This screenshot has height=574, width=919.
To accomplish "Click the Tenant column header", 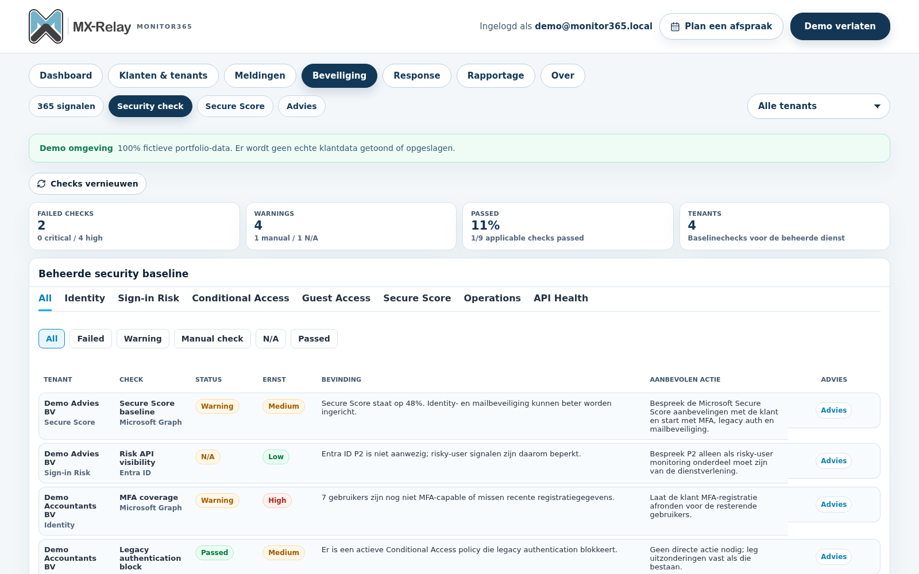I will tap(58, 379).
